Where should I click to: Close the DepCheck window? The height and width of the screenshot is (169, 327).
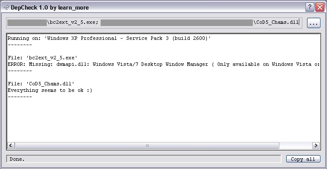coord(320,7)
